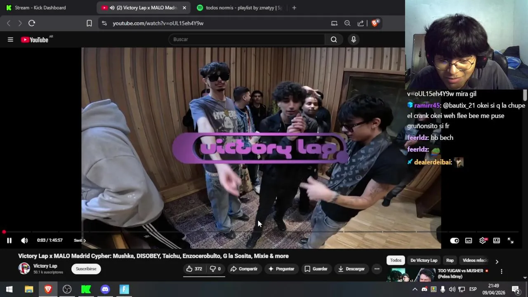Open Brave Shields lion icon
The image size is (528, 297).
point(375,23)
